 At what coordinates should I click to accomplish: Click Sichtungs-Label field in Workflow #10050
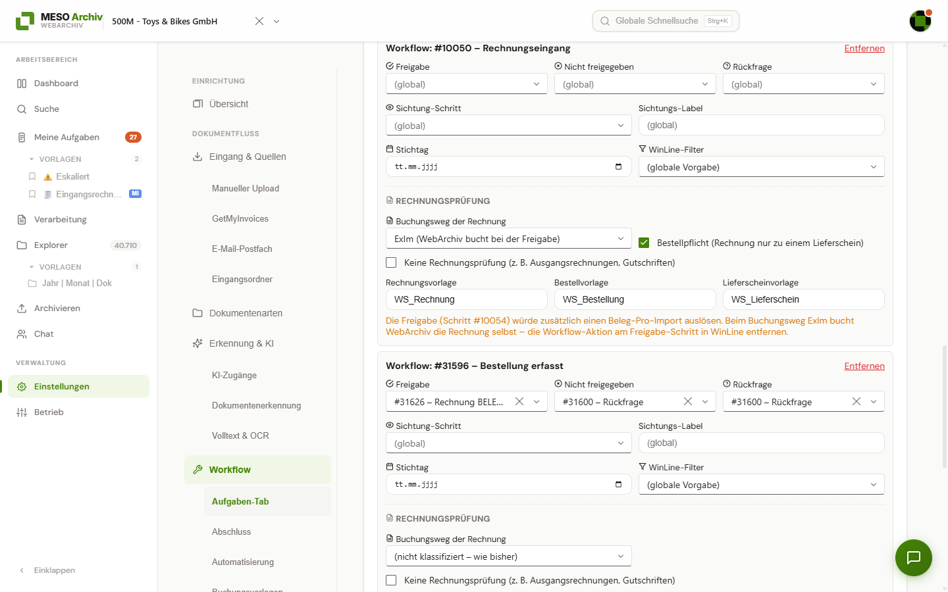pos(762,125)
